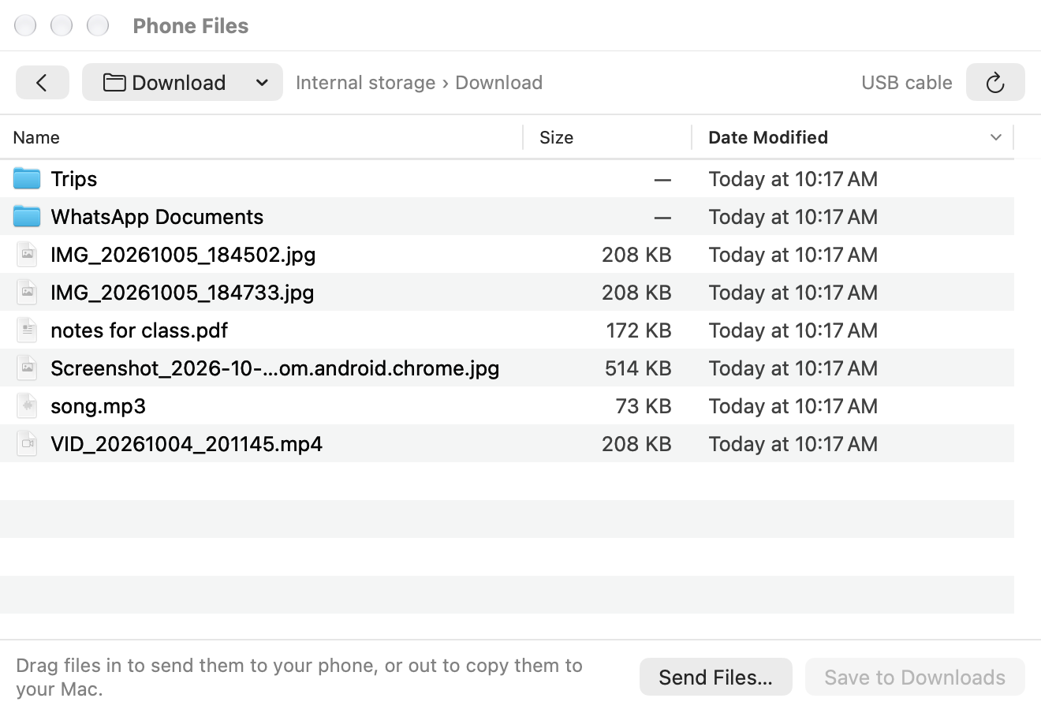Refresh the phone file listing
Viewport: 1041px width, 713px height.
[995, 82]
